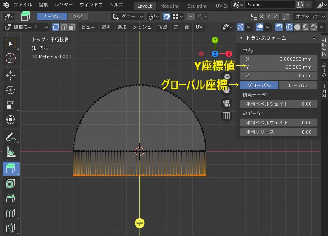Open the 編集モード mode dropdown
The height and width of the screenshot is (236, 328).
point(26,27)
